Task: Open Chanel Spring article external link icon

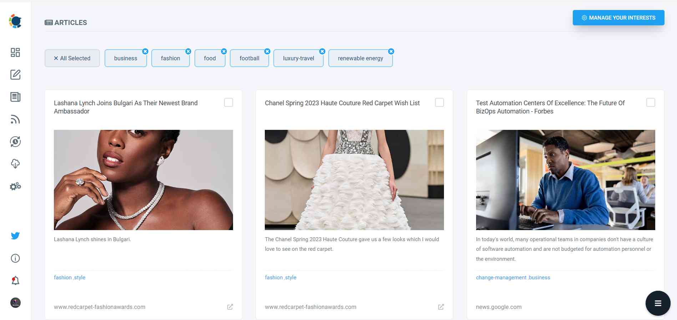Action: point(441,307)
